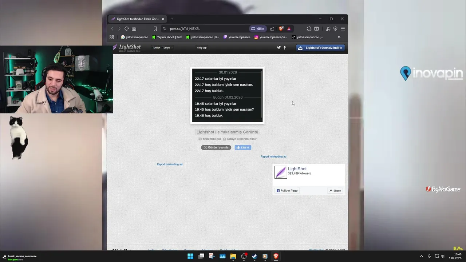The image size is (466, 262).
Task: Open LightShot's Twitter icon
Action: [279, 48]
